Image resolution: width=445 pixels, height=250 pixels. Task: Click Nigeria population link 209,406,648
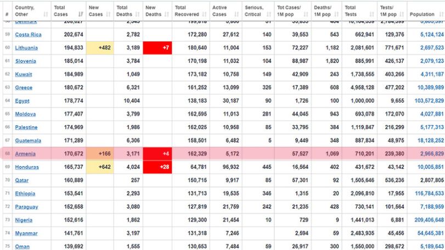(429, 220)
